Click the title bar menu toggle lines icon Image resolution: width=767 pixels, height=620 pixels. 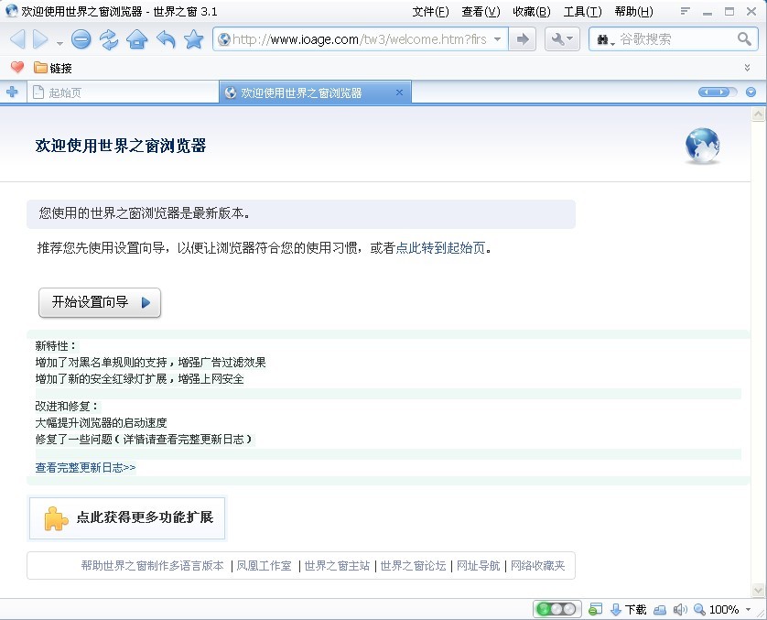685,11
